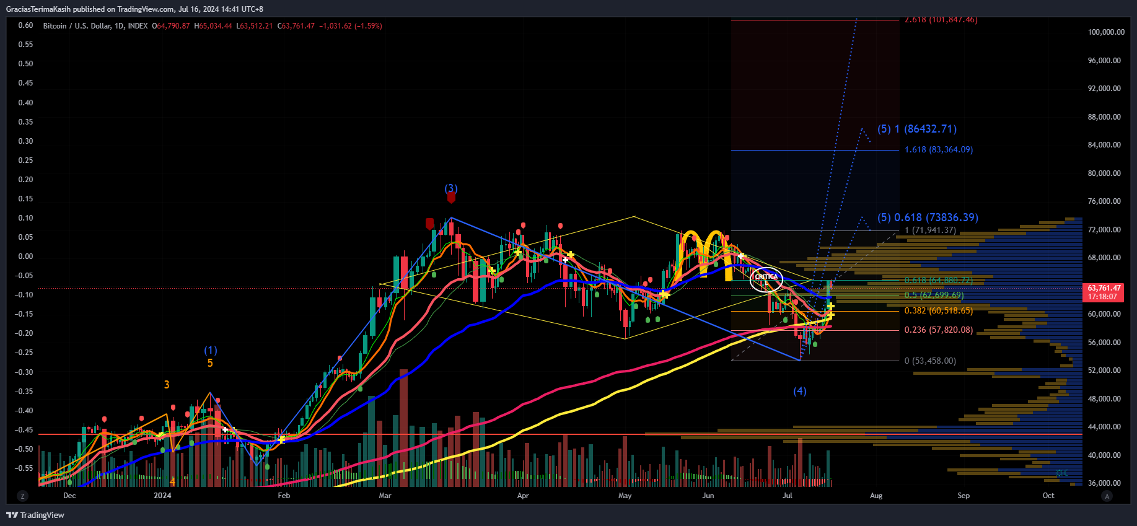
Task: Click the TradingView logo at bottom left
Action: 35,515
